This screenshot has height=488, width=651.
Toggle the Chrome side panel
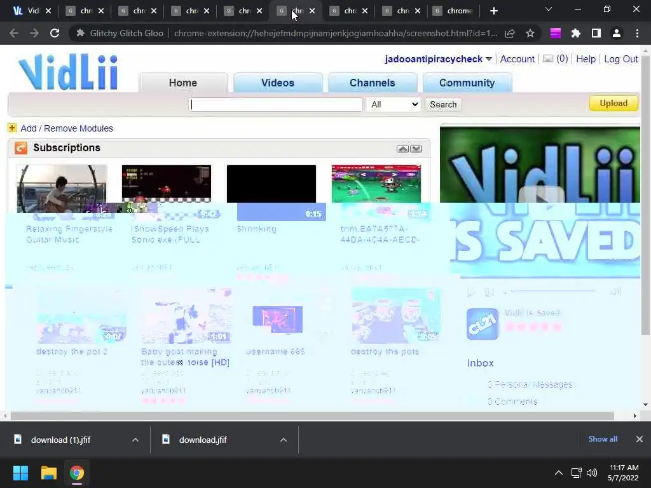pyautogui.click(x=596, y=33)
